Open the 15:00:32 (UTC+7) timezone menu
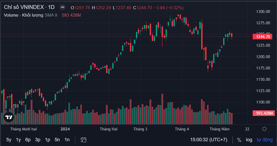 tap(209, 140)
